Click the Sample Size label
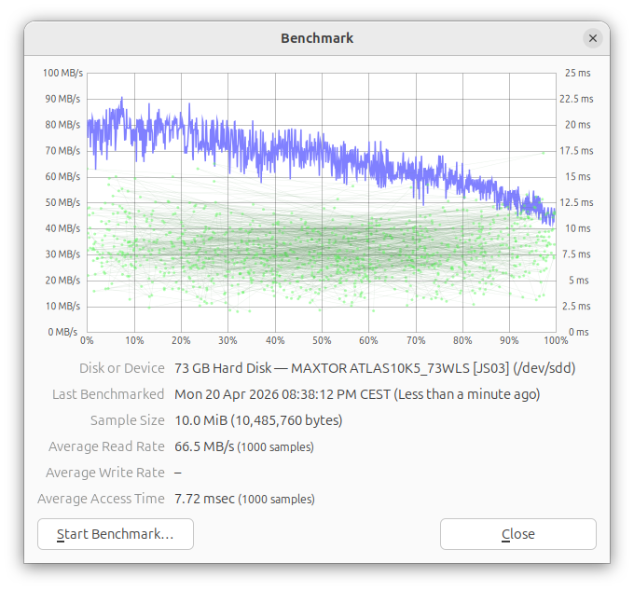Viewport: 634px width, 590px height. point(127,420)
